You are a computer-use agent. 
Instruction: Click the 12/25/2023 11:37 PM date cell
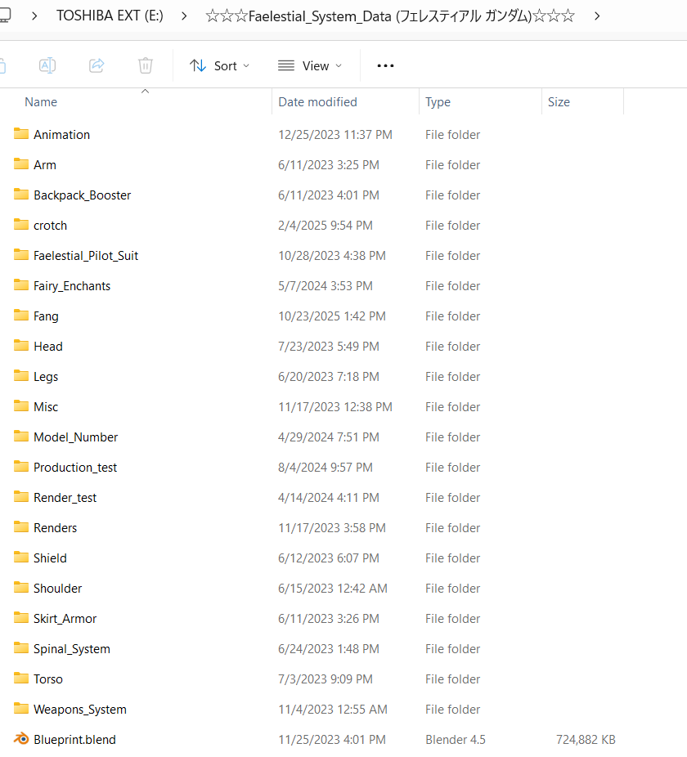point(335,135)
